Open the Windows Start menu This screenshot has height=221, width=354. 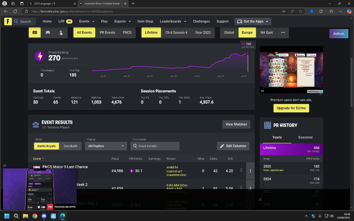(7, 216)
